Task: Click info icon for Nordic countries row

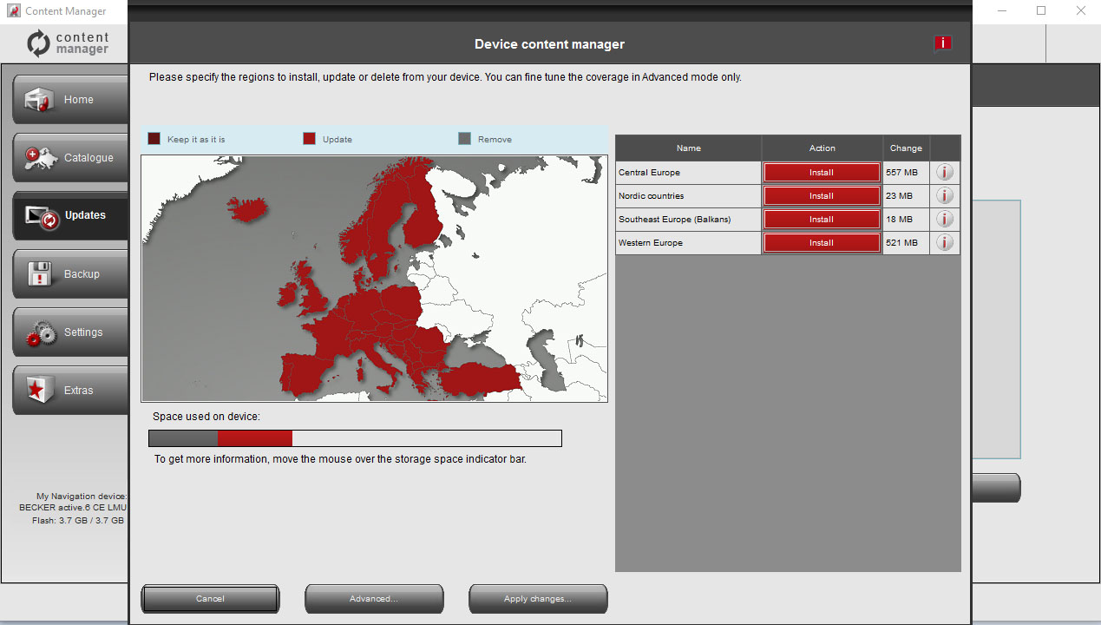Action: coord(945,195)
